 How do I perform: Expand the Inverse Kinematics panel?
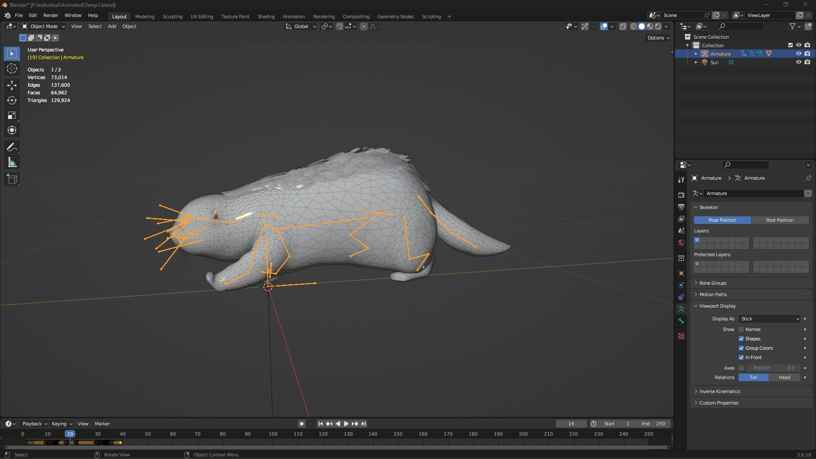(x=719, y=391)
